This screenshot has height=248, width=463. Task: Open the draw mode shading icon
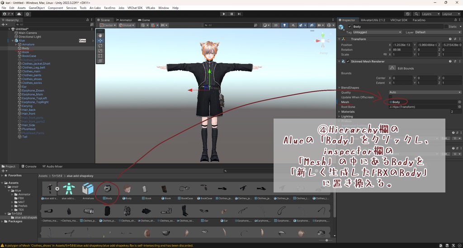[266, 25]
